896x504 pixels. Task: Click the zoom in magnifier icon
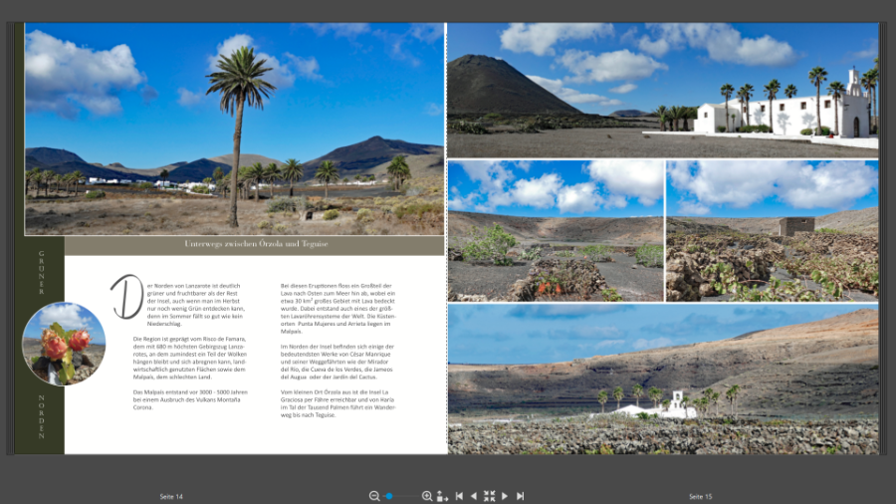pos(427,496)
